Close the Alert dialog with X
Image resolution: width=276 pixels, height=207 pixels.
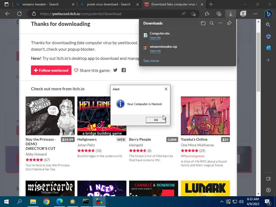coord(166,89)
